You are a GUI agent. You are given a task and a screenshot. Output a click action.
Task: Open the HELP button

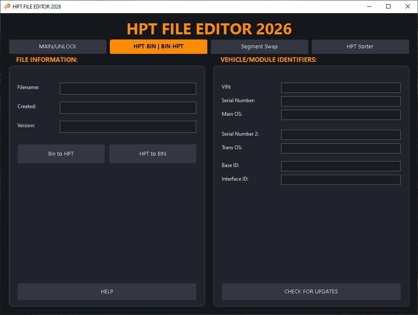(107, 292)
